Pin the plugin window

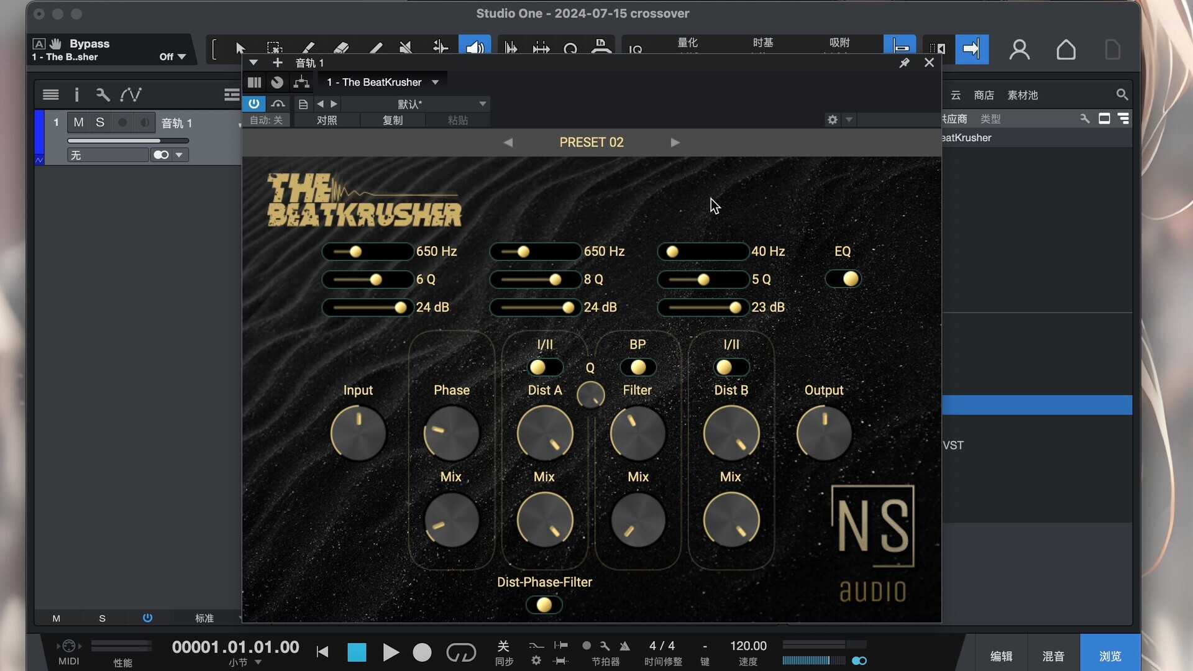[x=904, y=63]
